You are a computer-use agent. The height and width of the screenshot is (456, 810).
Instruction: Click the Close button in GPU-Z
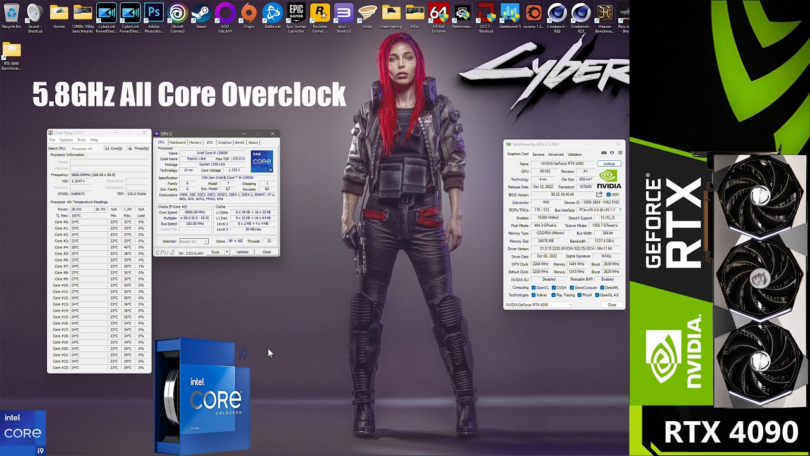(612, 305)
